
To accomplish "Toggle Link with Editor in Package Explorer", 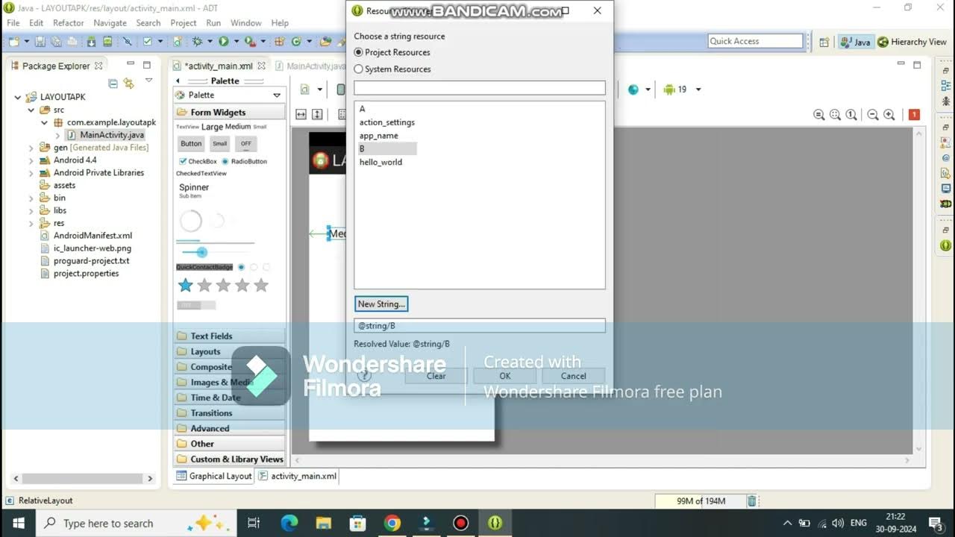I will coord(128,83).
